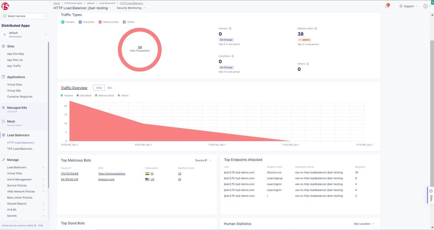Click info icon next to Malicious Bots
Image resolution: width=434 pixels, height=230 pixels.
pos(315,29)
